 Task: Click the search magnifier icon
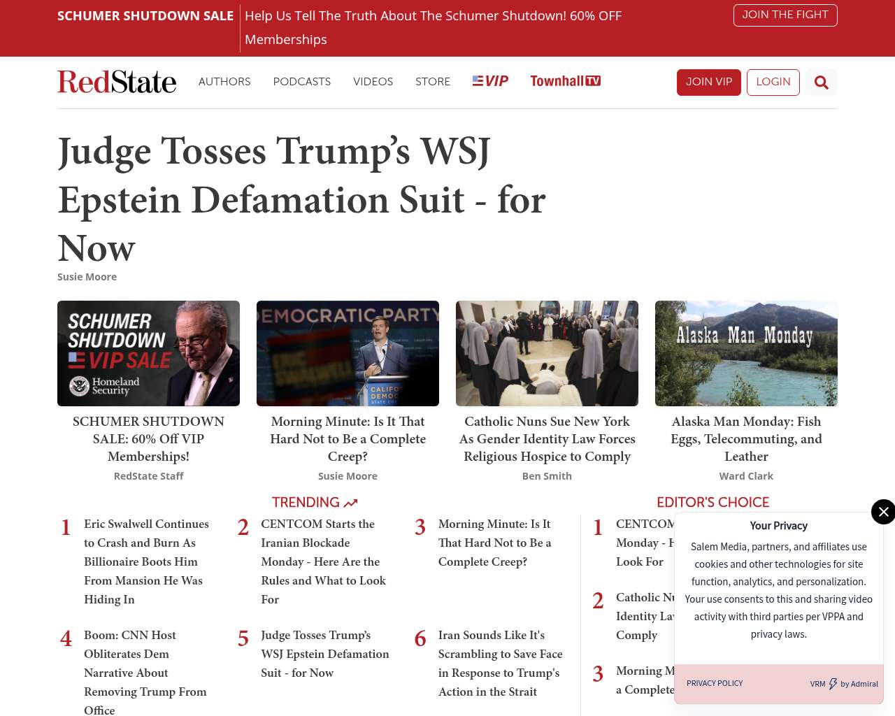[821, 83]
